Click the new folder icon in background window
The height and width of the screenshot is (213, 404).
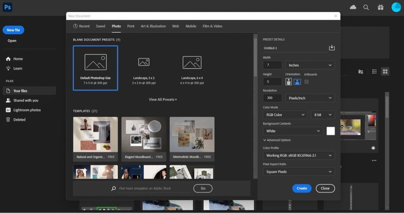(x=361, y=72)
